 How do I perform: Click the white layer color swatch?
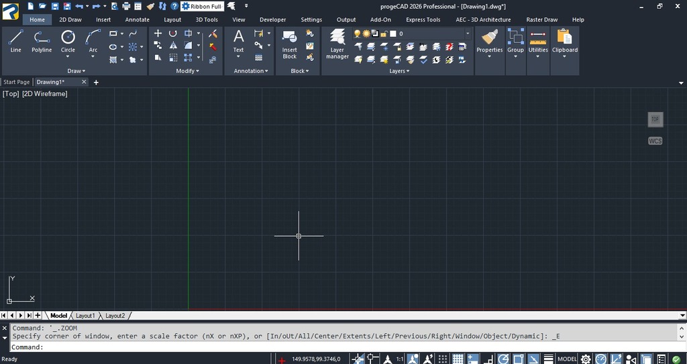(393, 34)
